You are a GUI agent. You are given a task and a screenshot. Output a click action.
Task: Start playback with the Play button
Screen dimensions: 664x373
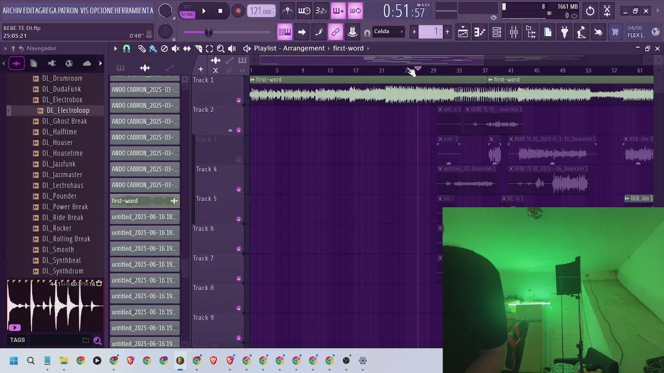click(x=204, y=11)
